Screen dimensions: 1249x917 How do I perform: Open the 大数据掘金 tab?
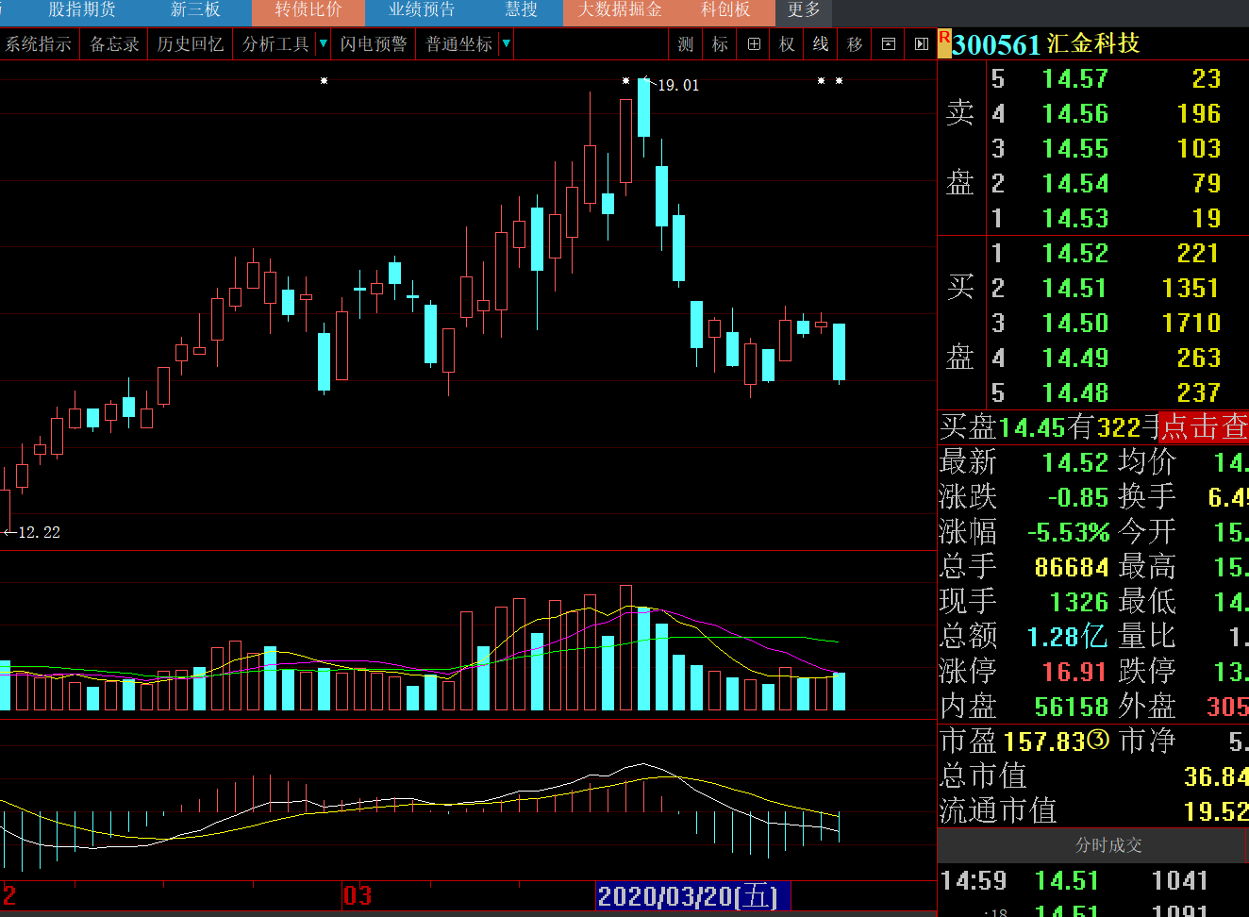(x=620, y=10)
